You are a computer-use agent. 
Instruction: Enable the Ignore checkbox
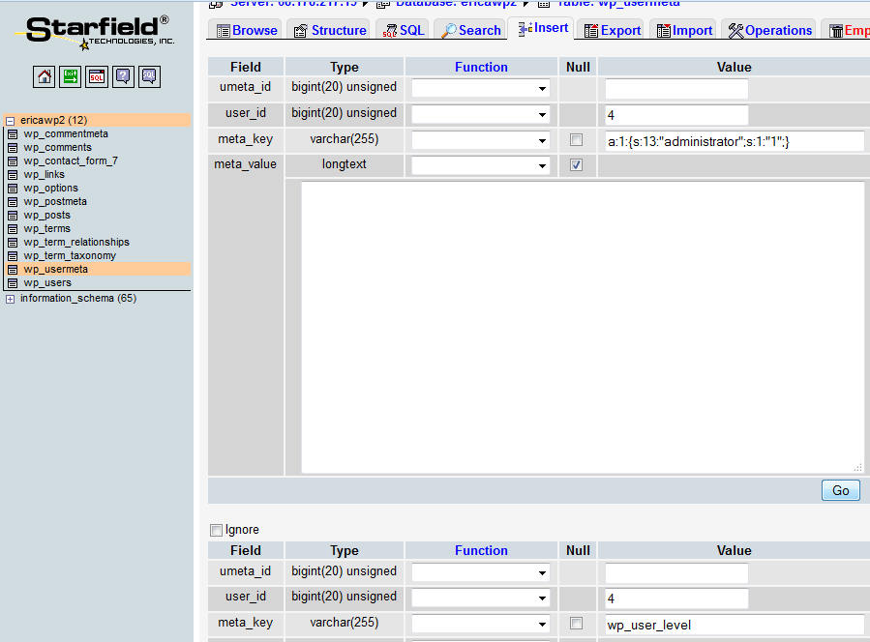[x=216, y=530]
